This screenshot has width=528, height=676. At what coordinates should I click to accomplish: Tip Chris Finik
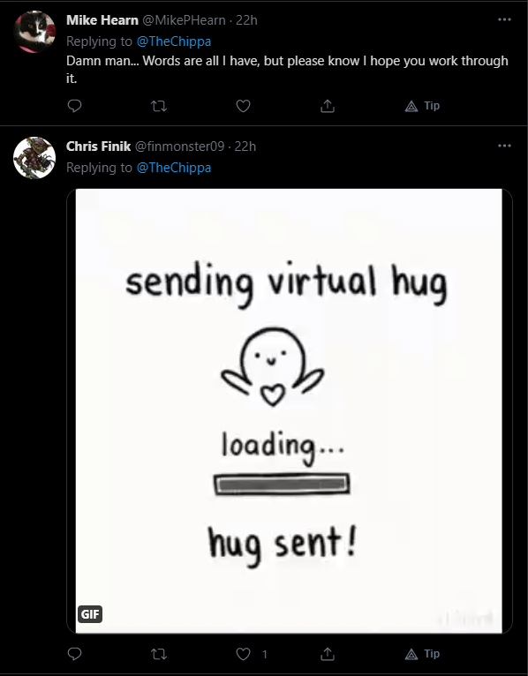(x=422, y=654)
